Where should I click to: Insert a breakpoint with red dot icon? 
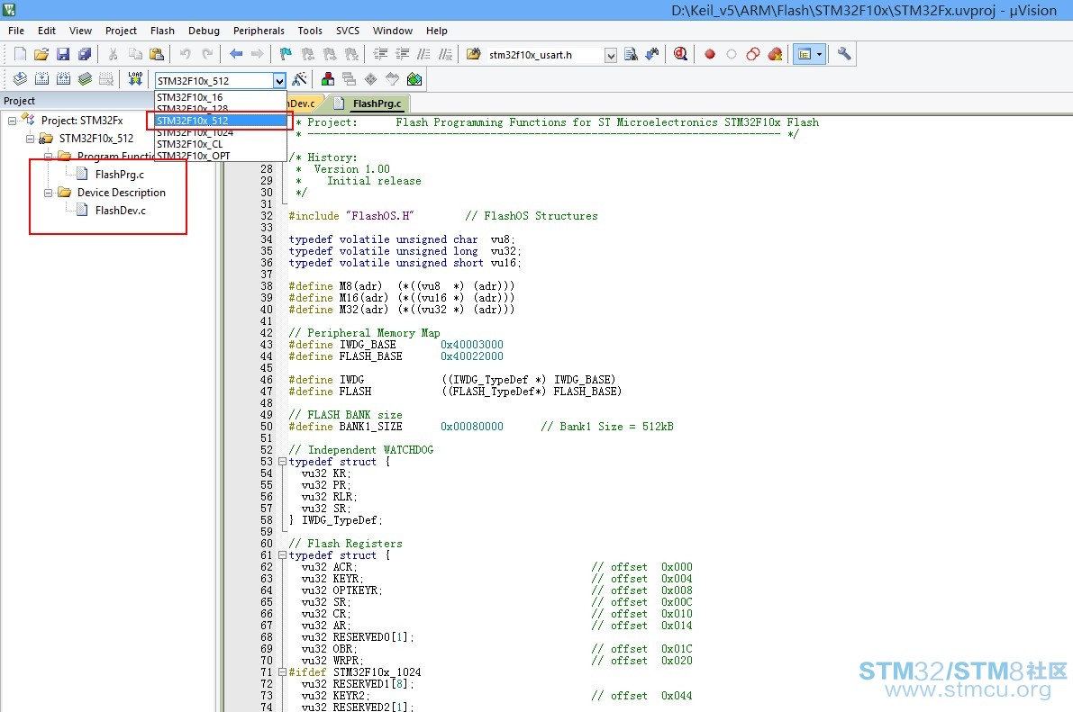[710, 54]
